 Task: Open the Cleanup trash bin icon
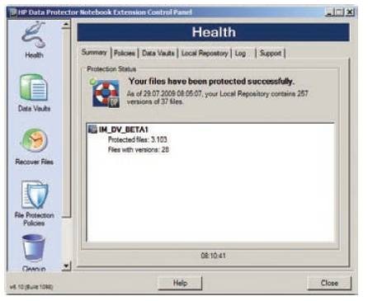tap(33, 248)
